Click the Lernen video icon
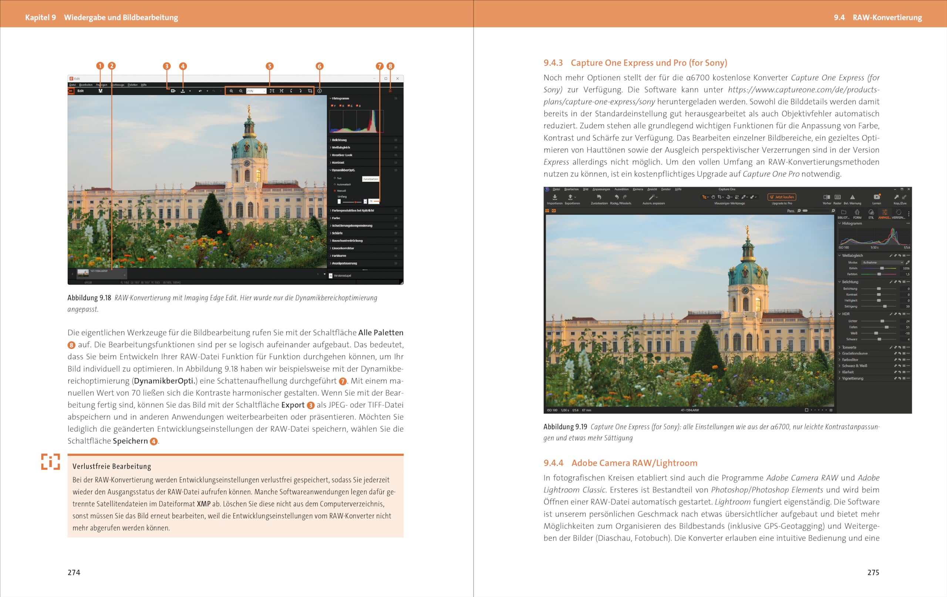 pos(877,197)
